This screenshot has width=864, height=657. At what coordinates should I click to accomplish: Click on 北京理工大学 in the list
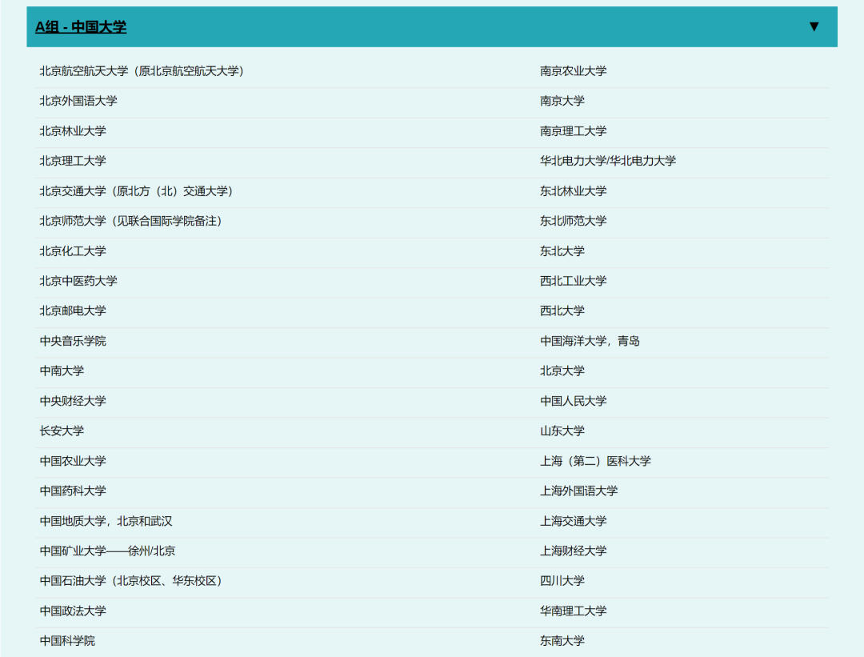73,161
